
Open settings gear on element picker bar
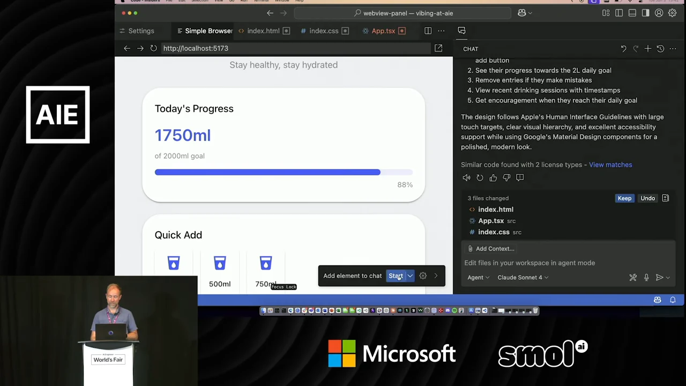click(x=423, y=276)
